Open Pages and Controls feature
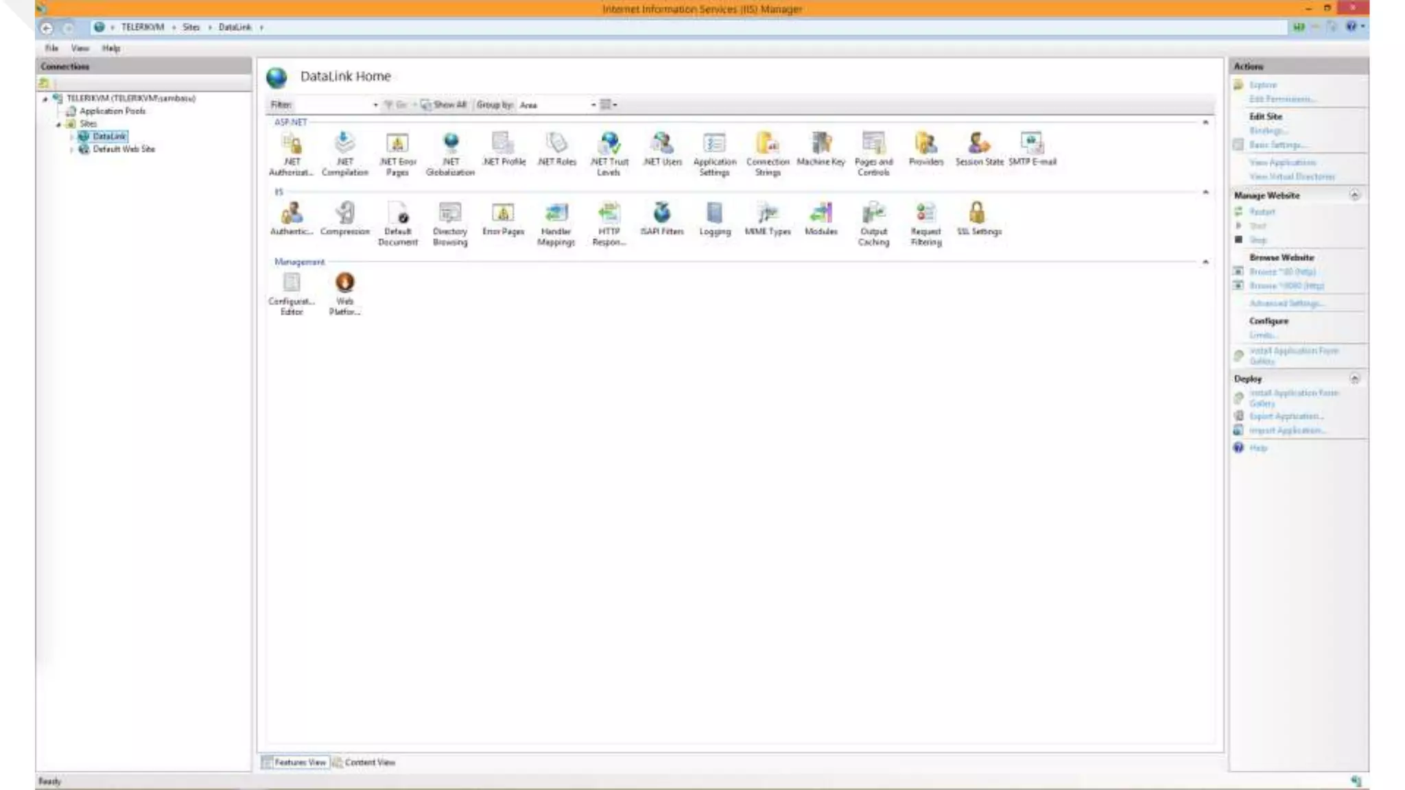This screenshot has height=790, width=1405. tap(873, 154)
